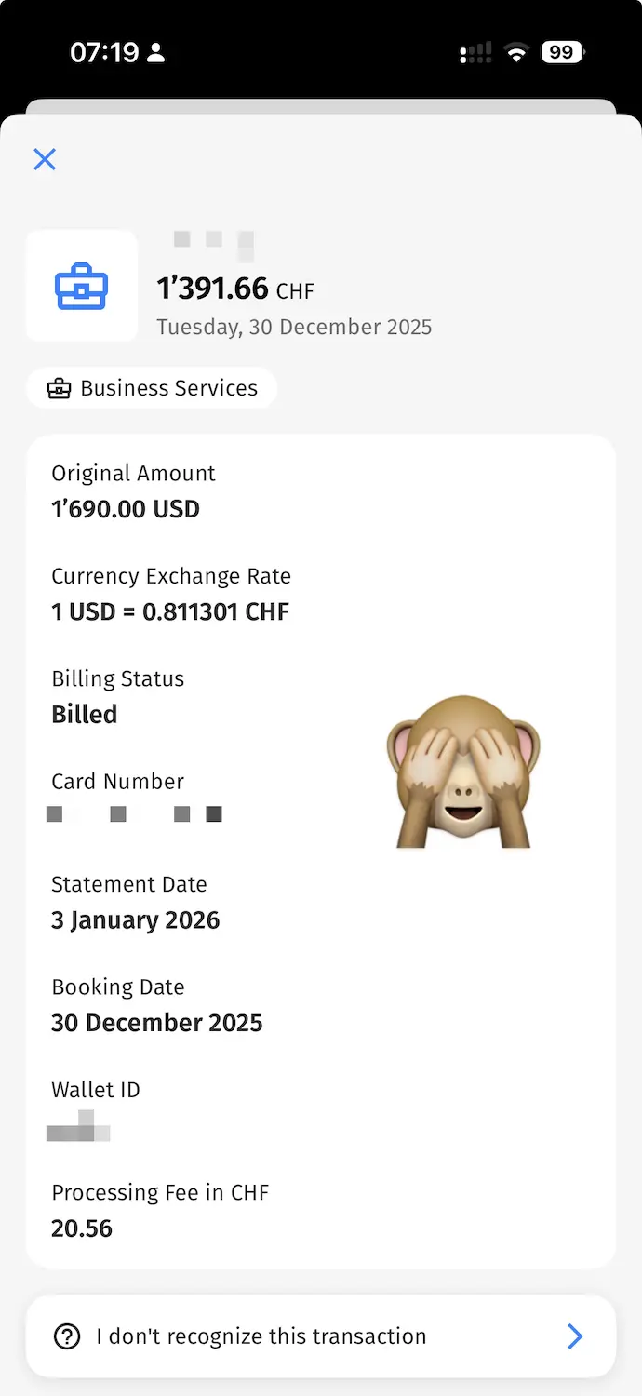Viewport: 642px width, 1396px height.
Task: Tap the question mark help icon
Action: [x=67, y=1336]
